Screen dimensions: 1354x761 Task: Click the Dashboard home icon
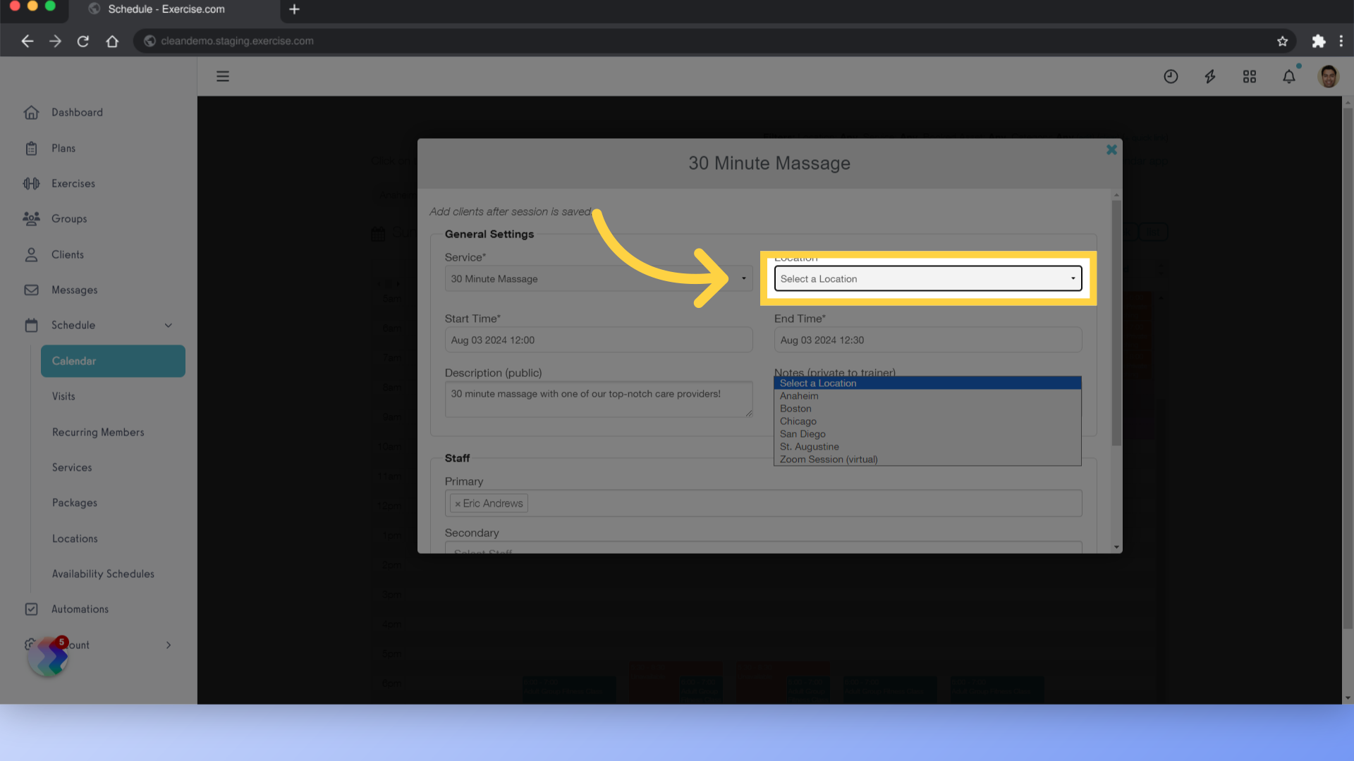click(x=31, y=112)
